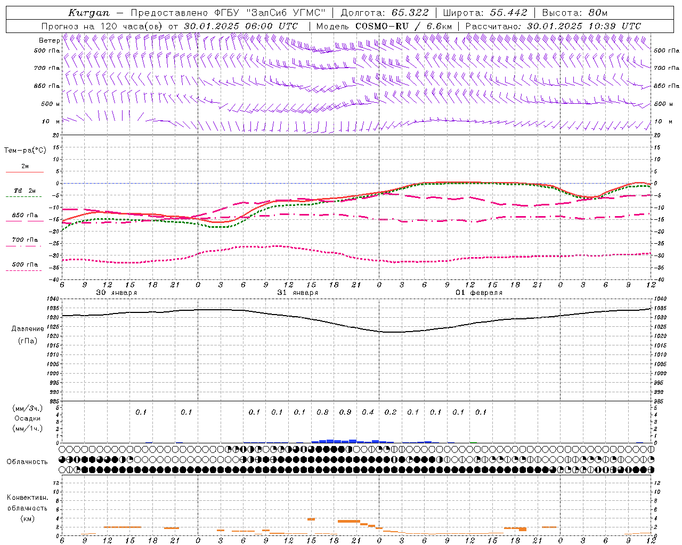The image size is (682, 545).
Task: Select the "2м" temperature legend entry
Action: coord(25,166)
